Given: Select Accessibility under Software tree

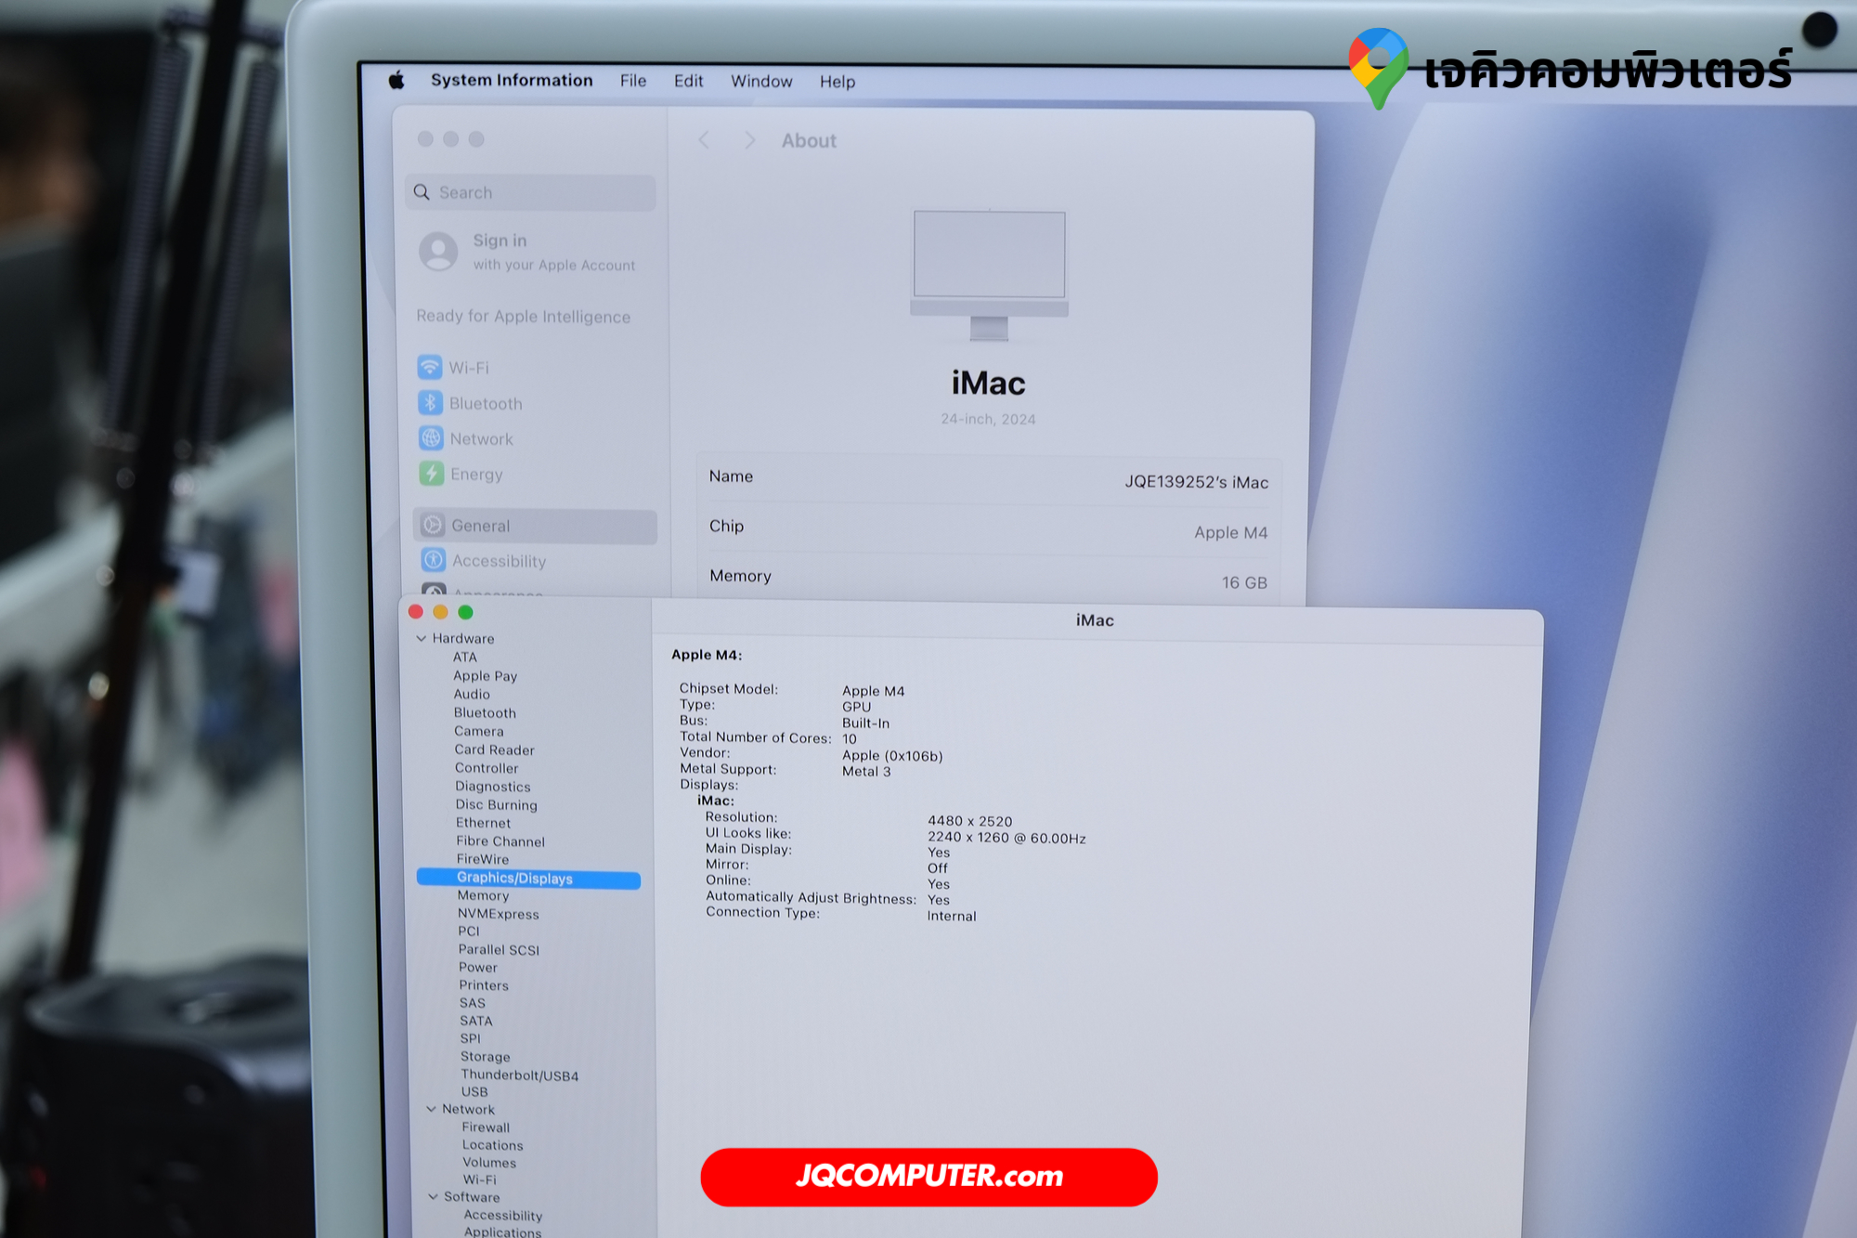Looking at the screenshot, I should [503, 1216].
